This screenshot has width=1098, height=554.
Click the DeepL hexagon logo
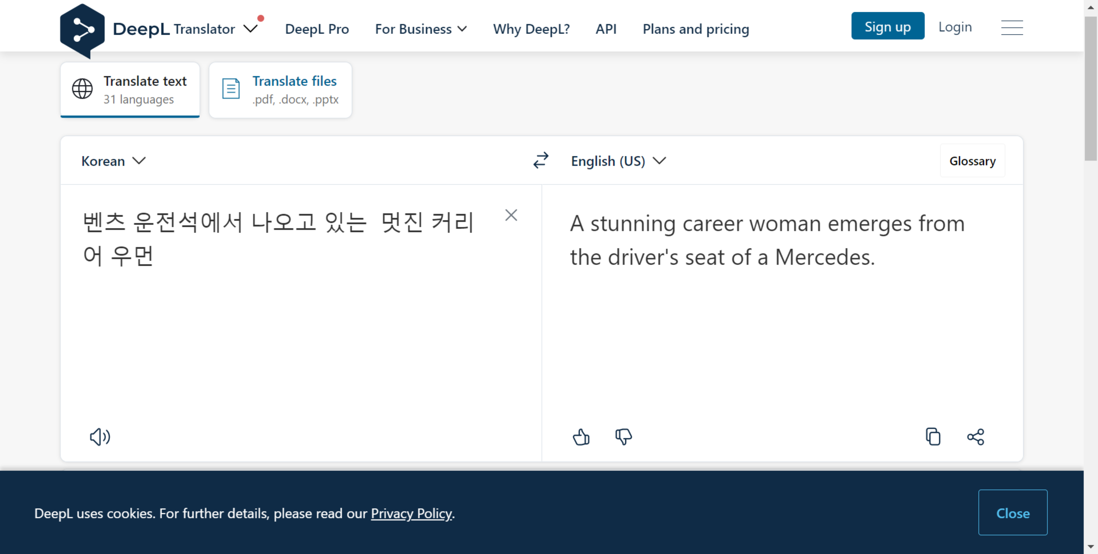click(82, 31)
